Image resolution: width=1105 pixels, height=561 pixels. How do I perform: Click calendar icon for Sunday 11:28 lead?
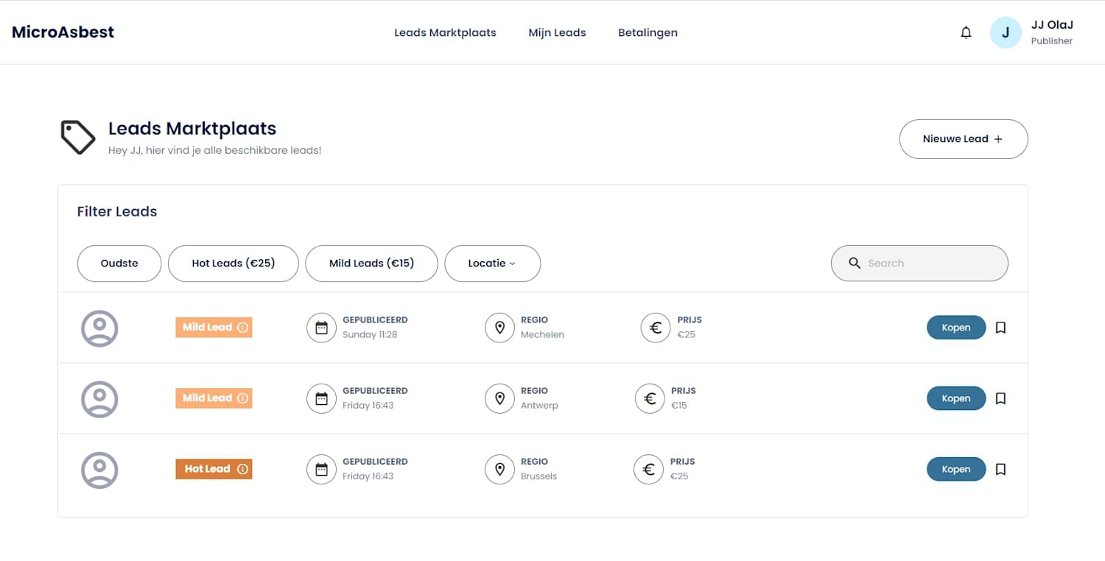(x=321, y=328)
